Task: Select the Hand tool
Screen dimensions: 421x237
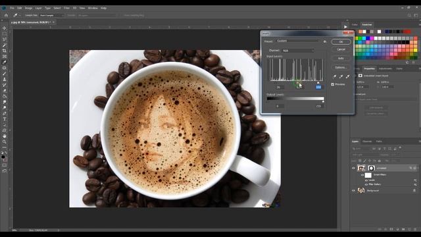Action: click(x=5, y=136)
